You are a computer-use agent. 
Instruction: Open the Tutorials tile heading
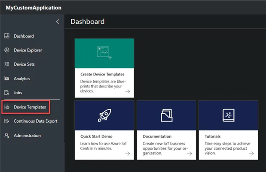(x=213, y=136)
